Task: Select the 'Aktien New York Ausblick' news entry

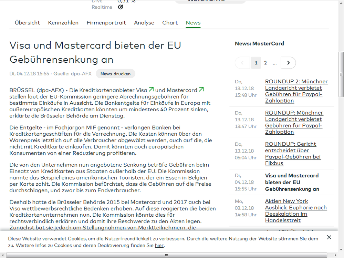Action: (296, 207)
